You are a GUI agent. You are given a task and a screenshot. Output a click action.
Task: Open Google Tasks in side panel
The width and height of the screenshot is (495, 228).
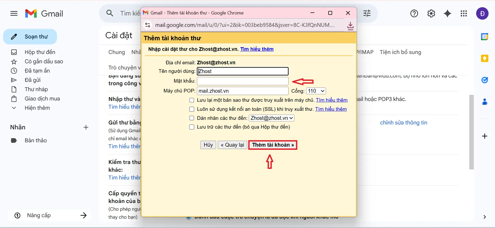[484, 80]
